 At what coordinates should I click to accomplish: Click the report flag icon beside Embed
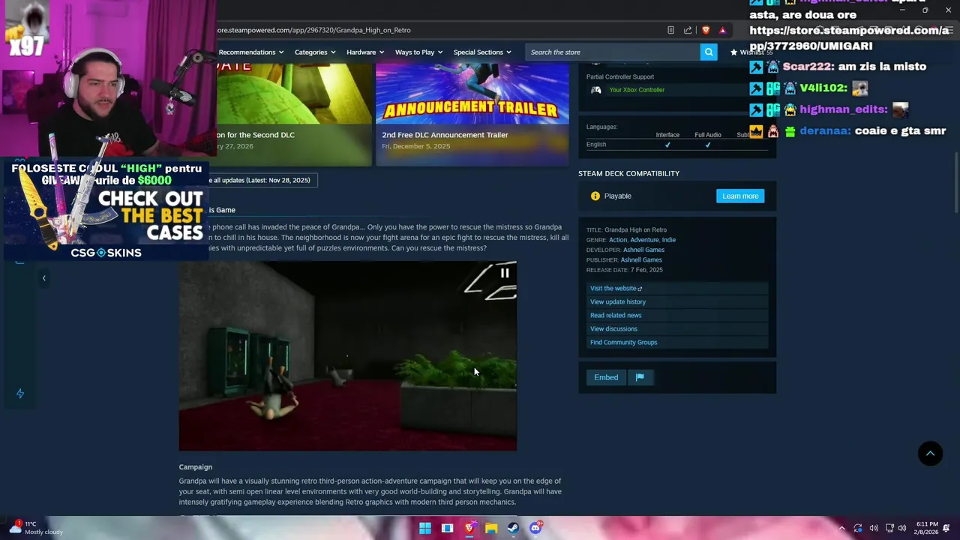pyautogui.click(x=640, y=377)
